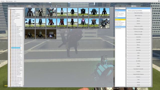The image size is (160, 90).
Task: Click the search magnifier icon in spawn list
Action: (x=23, y=8)
